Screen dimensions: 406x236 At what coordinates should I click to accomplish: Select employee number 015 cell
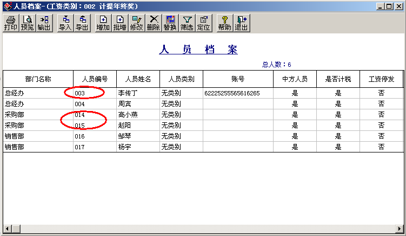[95, 126]
